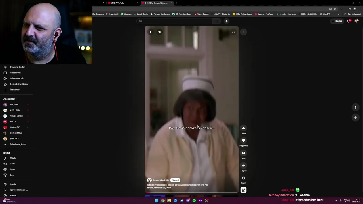Like the Shorts video
Image resolution: width=363 pixels, height=204 pixels.
coord(244,128)
